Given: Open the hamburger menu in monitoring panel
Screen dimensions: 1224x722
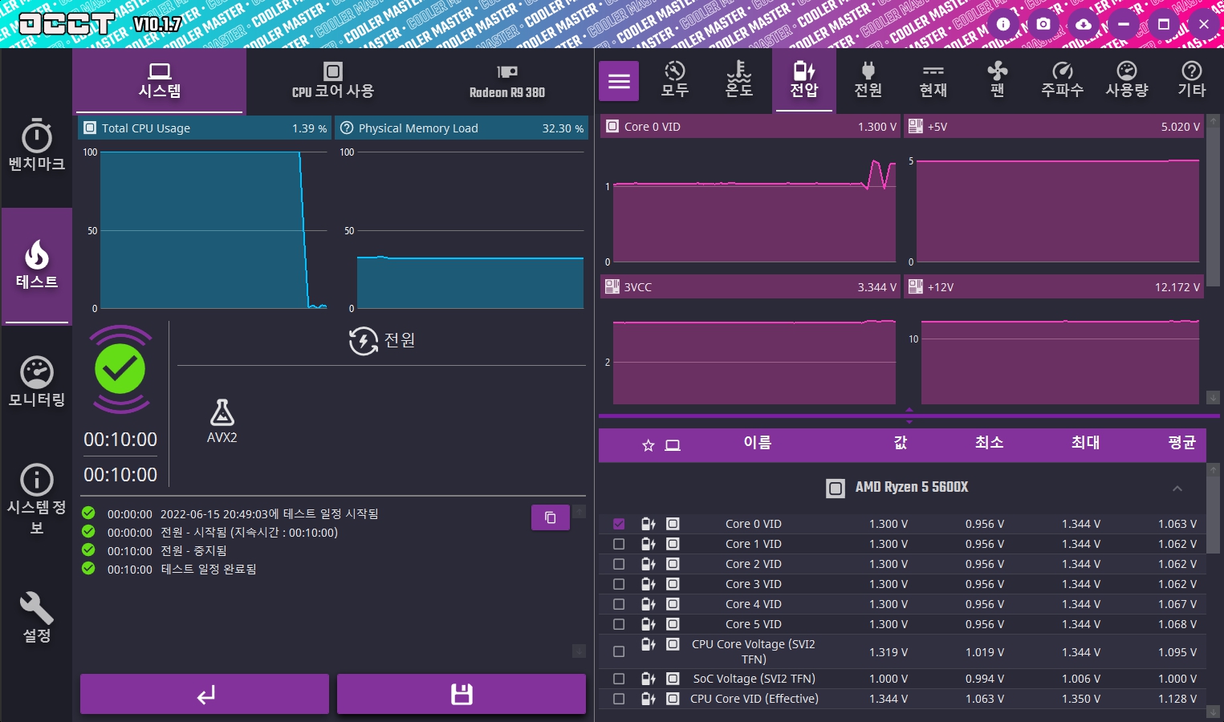Looking at the screenshot, I should tap(619, 81).
